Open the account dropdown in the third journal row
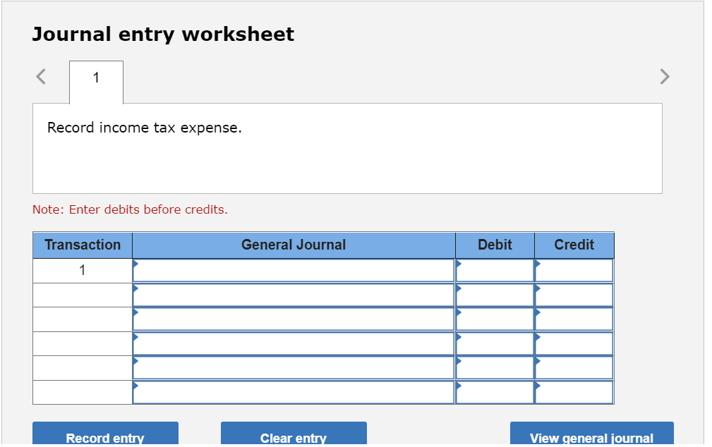 [293, 319]
